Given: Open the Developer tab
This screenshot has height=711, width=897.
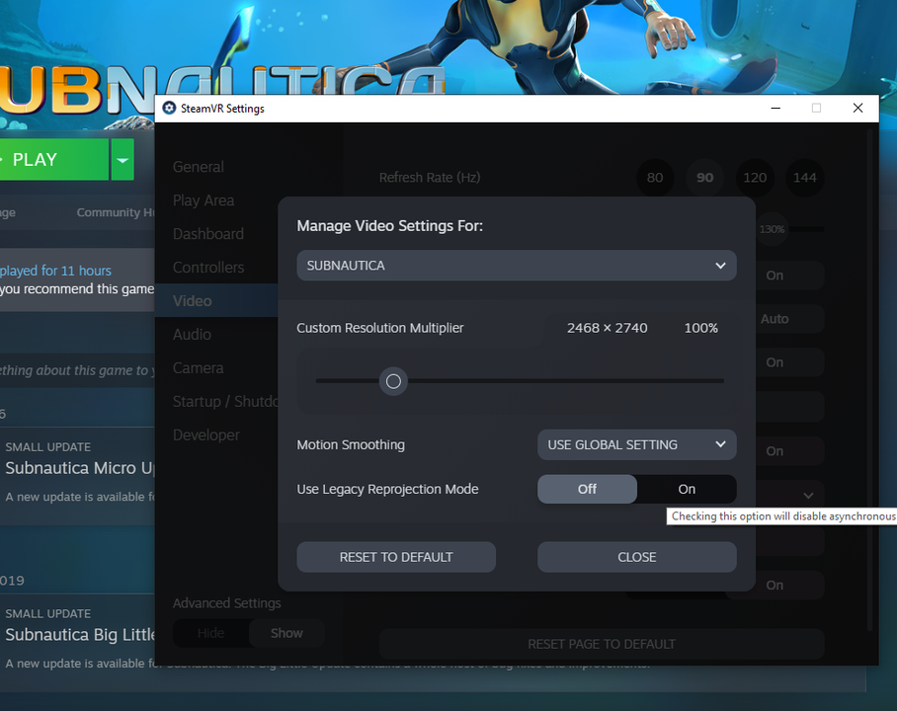Looking at the screenshot, I should [x=205, y=435].
